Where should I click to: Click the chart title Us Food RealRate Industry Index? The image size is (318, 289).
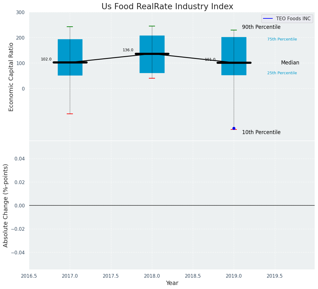tap(167, 7)
